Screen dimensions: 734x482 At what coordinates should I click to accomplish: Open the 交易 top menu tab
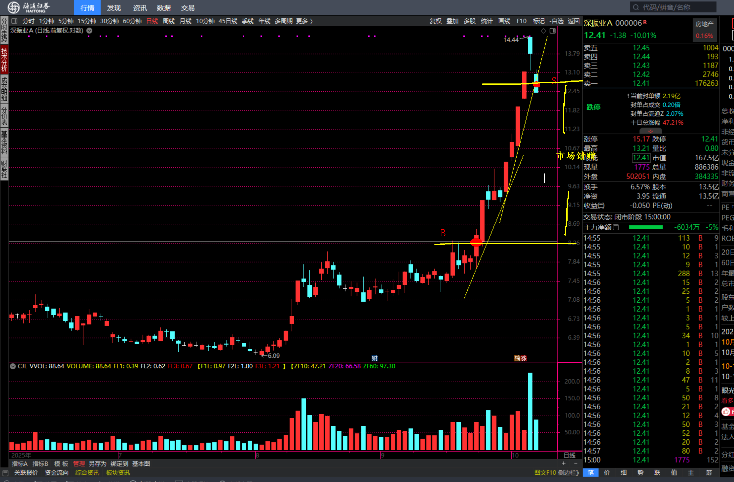click(x=187, y=8)
